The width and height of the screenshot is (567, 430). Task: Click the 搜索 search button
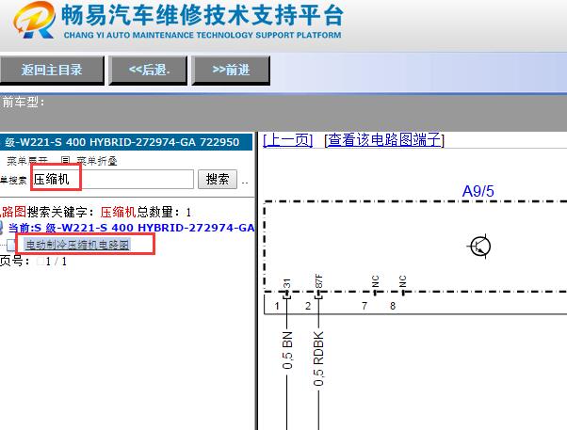[218, 179]
